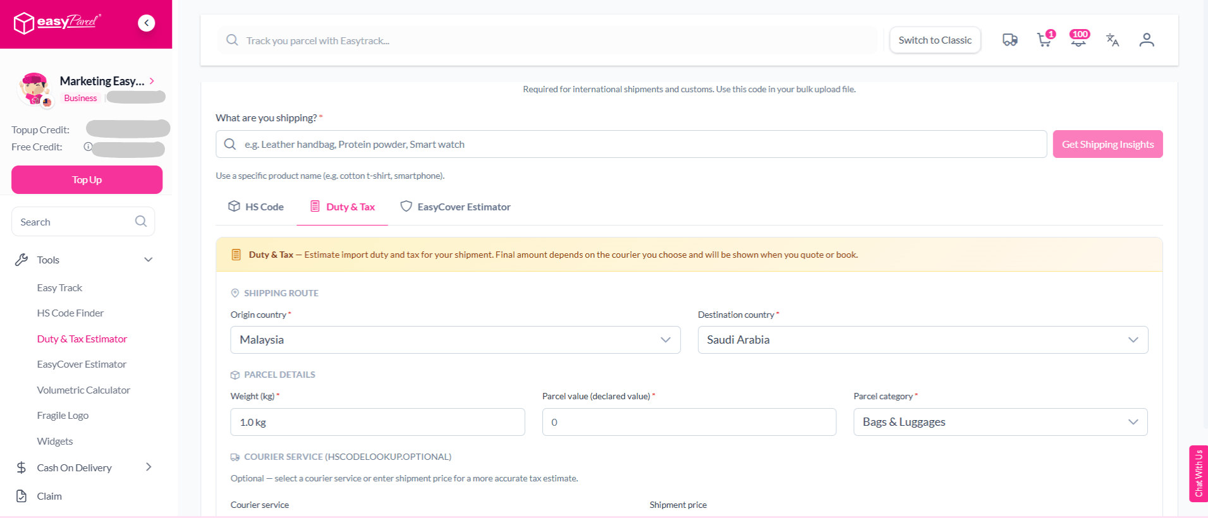Image resolution: width=1208 pixels, height=518 pixels.
Task: Open Duty & Tax Estimator in sidebar
Action: [x=82, y=339]
